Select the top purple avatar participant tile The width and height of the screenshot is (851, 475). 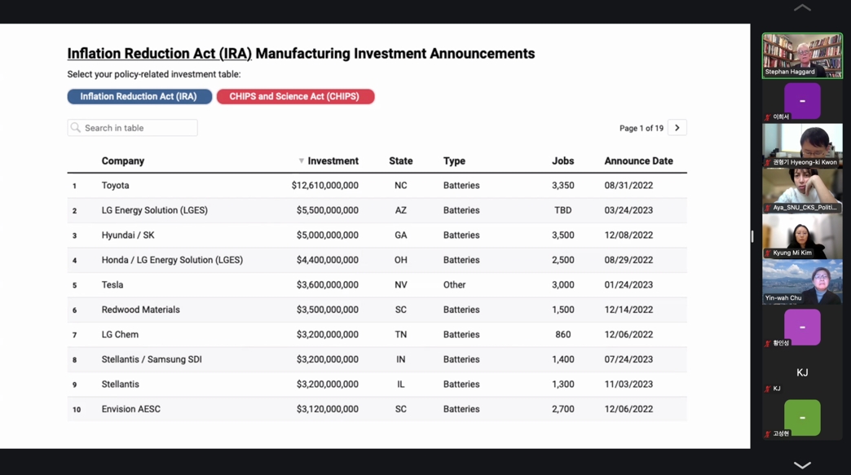coord(802,101)
